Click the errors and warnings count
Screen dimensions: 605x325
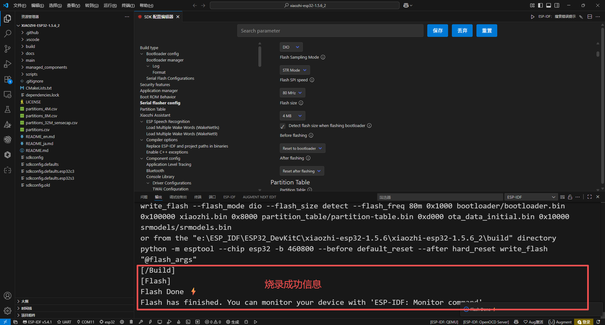coord(213,322)
